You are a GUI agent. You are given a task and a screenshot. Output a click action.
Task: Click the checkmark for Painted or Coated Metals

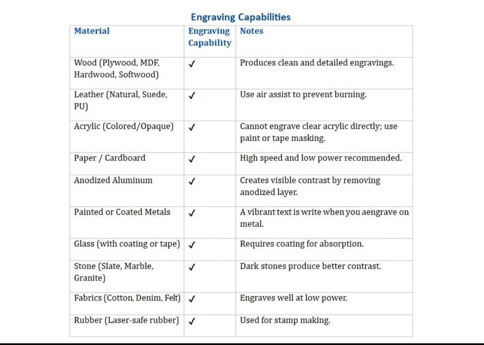(192, 213)
